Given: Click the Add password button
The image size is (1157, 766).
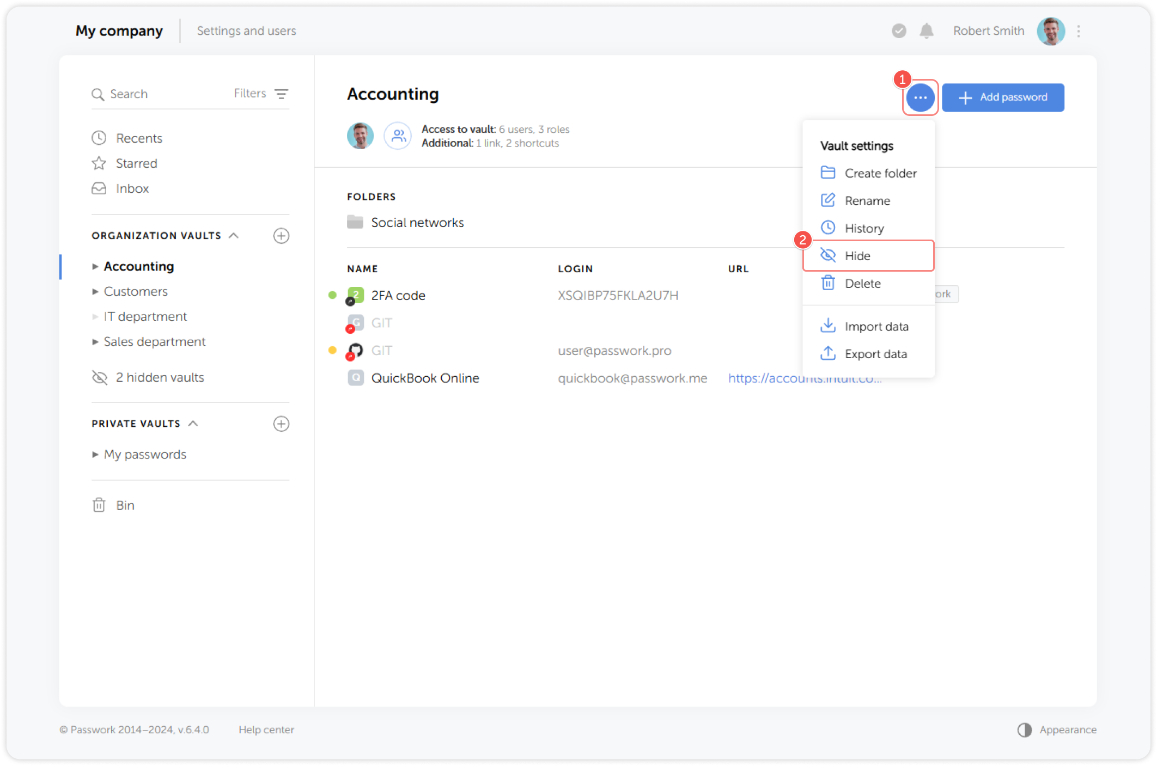Looking at the screenshot, I should [1003, 97].
